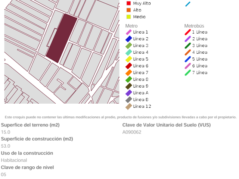Image resolution: width=239 pixels, height=179 pixels.
Task: Click the VUS code A090062
Action: [132, 132]
